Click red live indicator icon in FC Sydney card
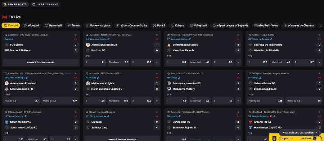Viewport: 324px width, 141px height. (76, 39)
